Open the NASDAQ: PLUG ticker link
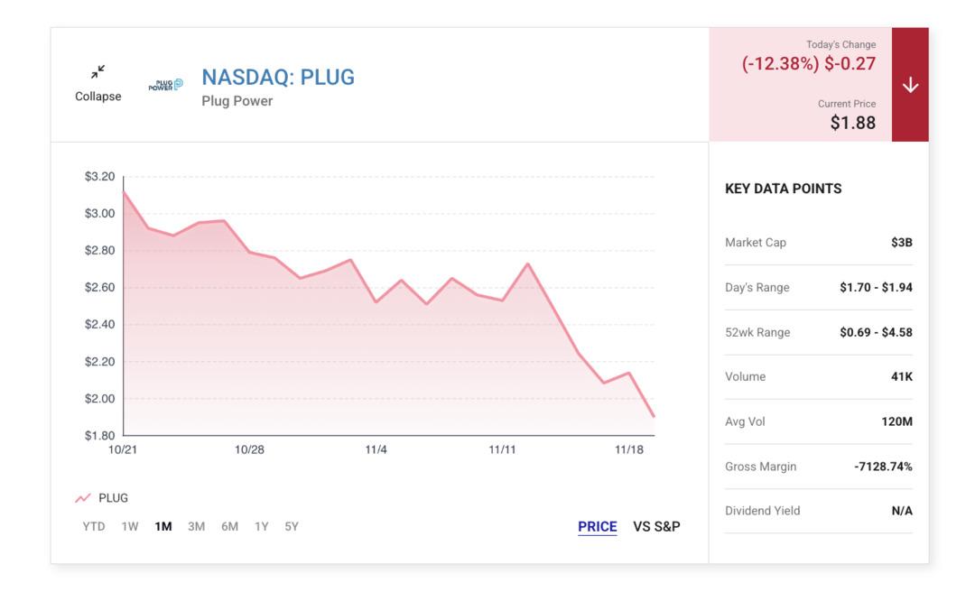The height and width of the screenshot is (592, 975). click(278, 78)
